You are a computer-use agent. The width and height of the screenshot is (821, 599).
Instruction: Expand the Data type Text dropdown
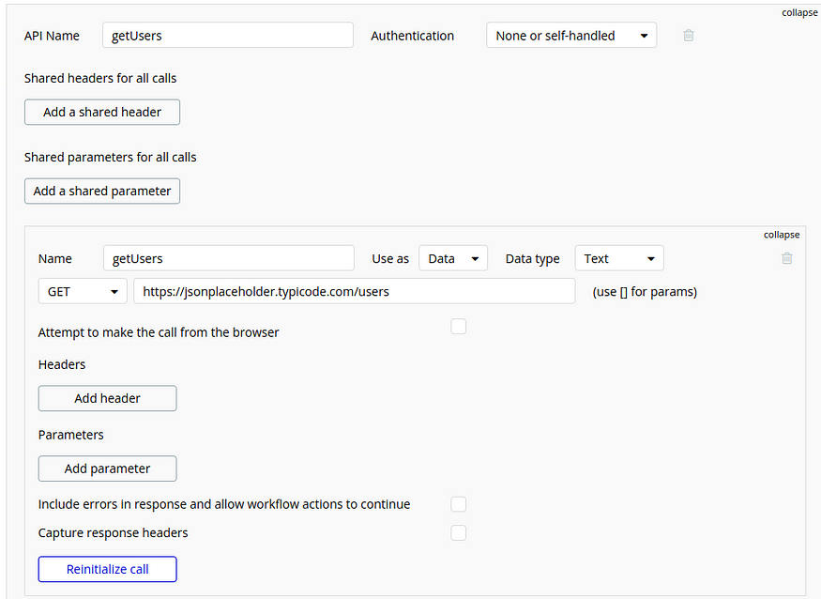[x=619, y=258]
